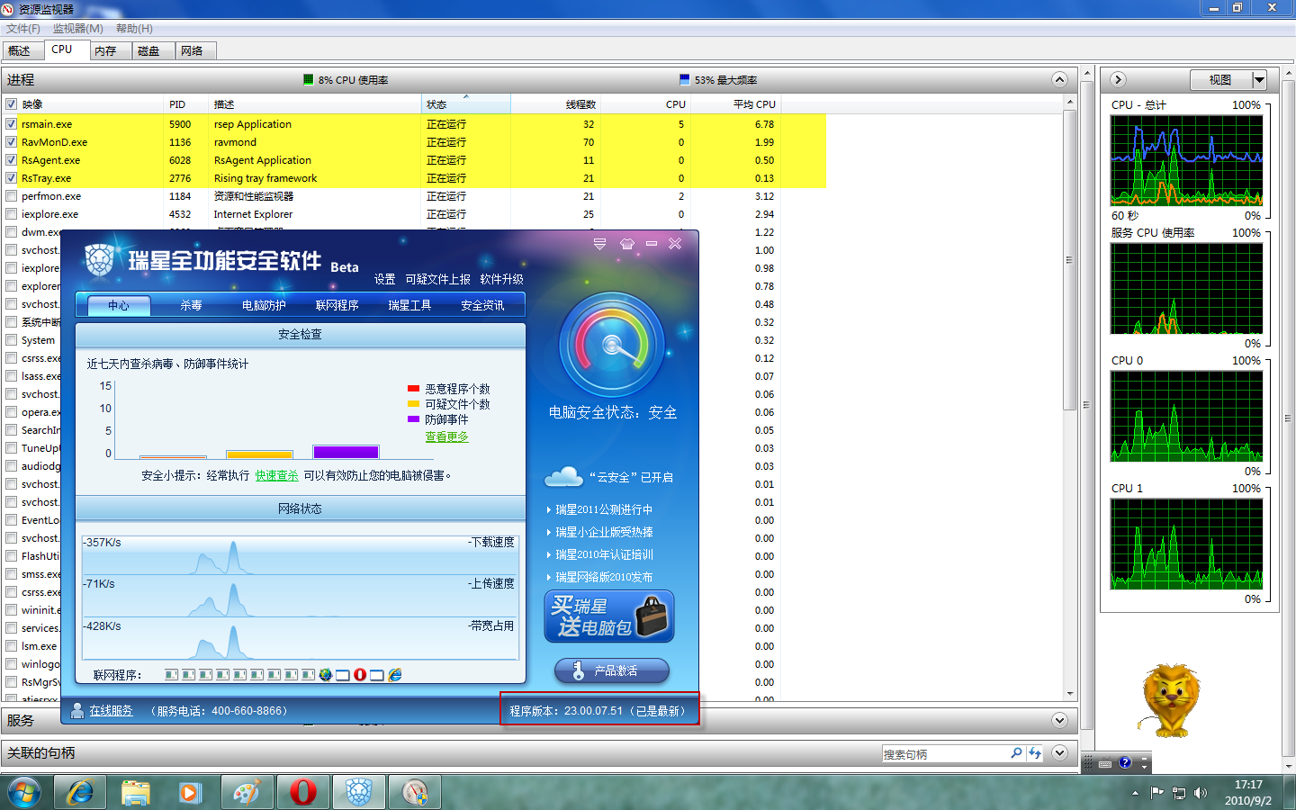Switch to Rising shield icon on the taskbar

(359, 792)
